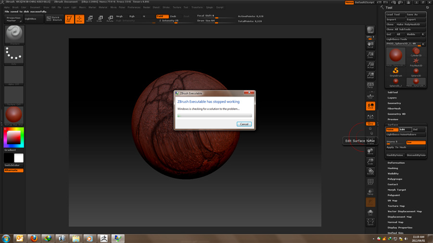Screen dimensions: 433x243
Task: Cancel the ZBrush stopped working dialog
Action: pos(244,124)
